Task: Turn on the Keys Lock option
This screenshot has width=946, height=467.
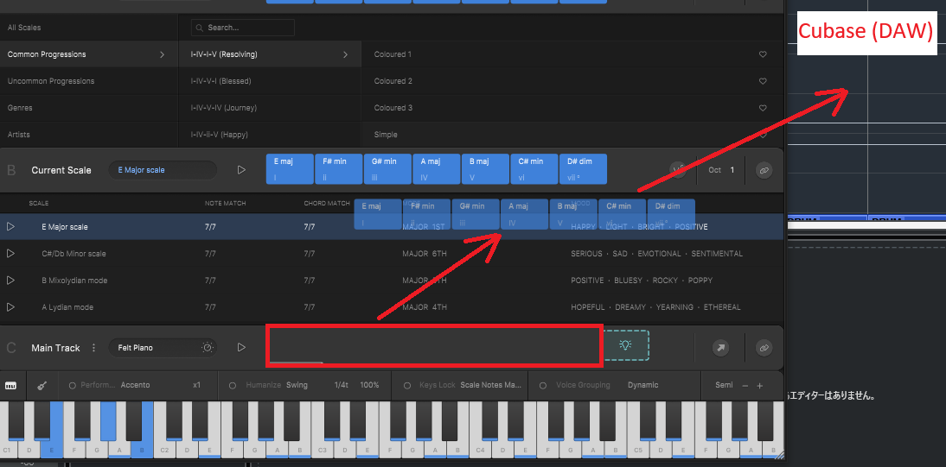Action: point(406,385)
